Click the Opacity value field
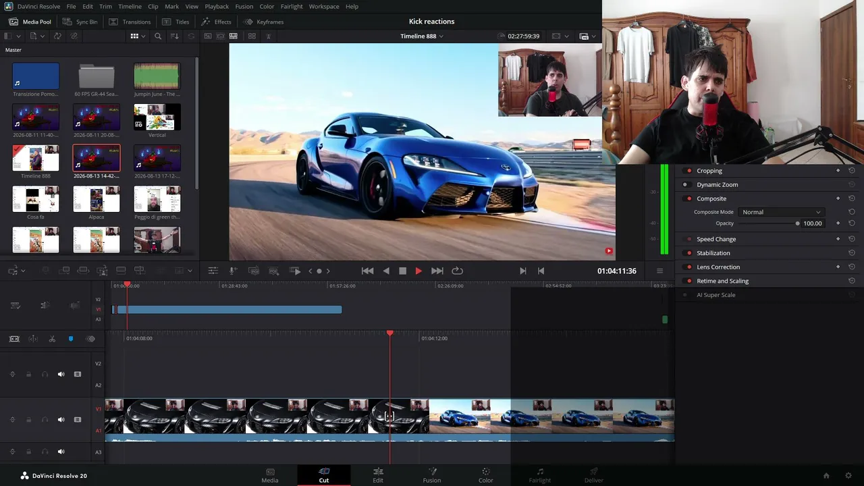This screenshot has height=486, width=864. coord(813,223)
